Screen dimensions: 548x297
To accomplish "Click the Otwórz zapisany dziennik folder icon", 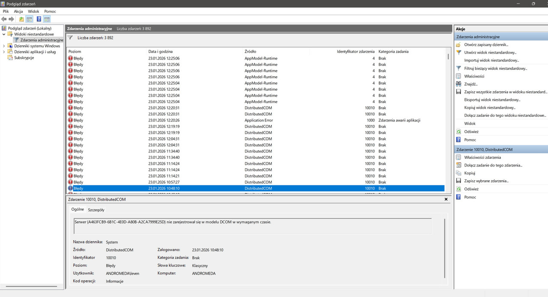I will 458,45.
